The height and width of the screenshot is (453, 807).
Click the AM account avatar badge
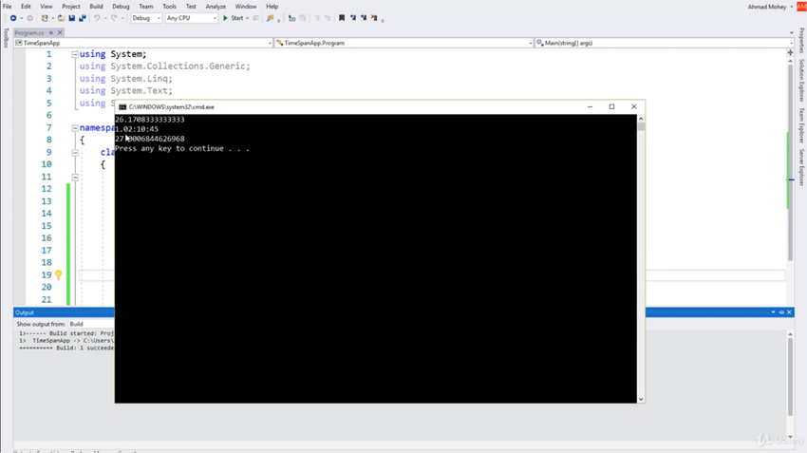click(801, 7)
